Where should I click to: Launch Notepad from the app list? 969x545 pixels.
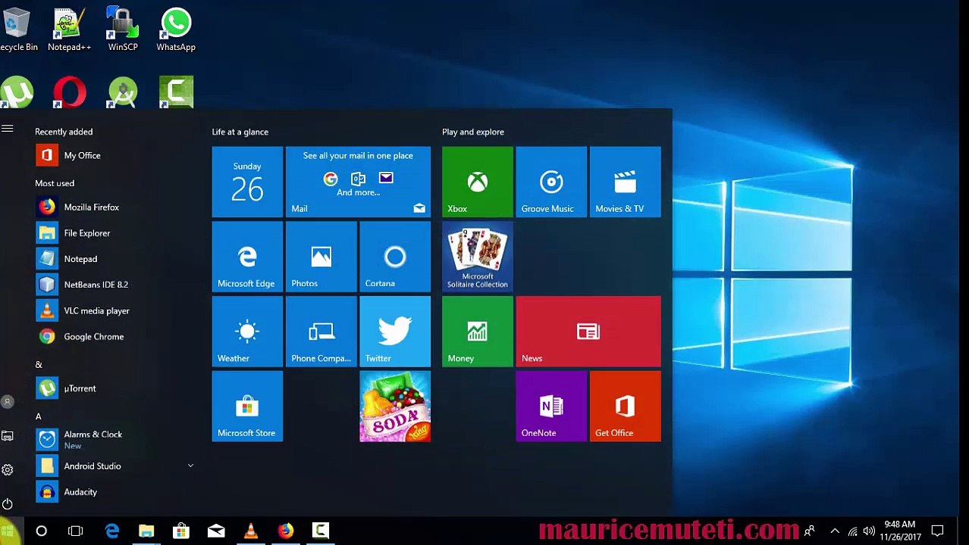[114, 259]
